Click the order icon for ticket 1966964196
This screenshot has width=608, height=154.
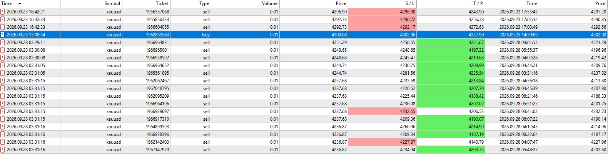(x=3, y=104)
